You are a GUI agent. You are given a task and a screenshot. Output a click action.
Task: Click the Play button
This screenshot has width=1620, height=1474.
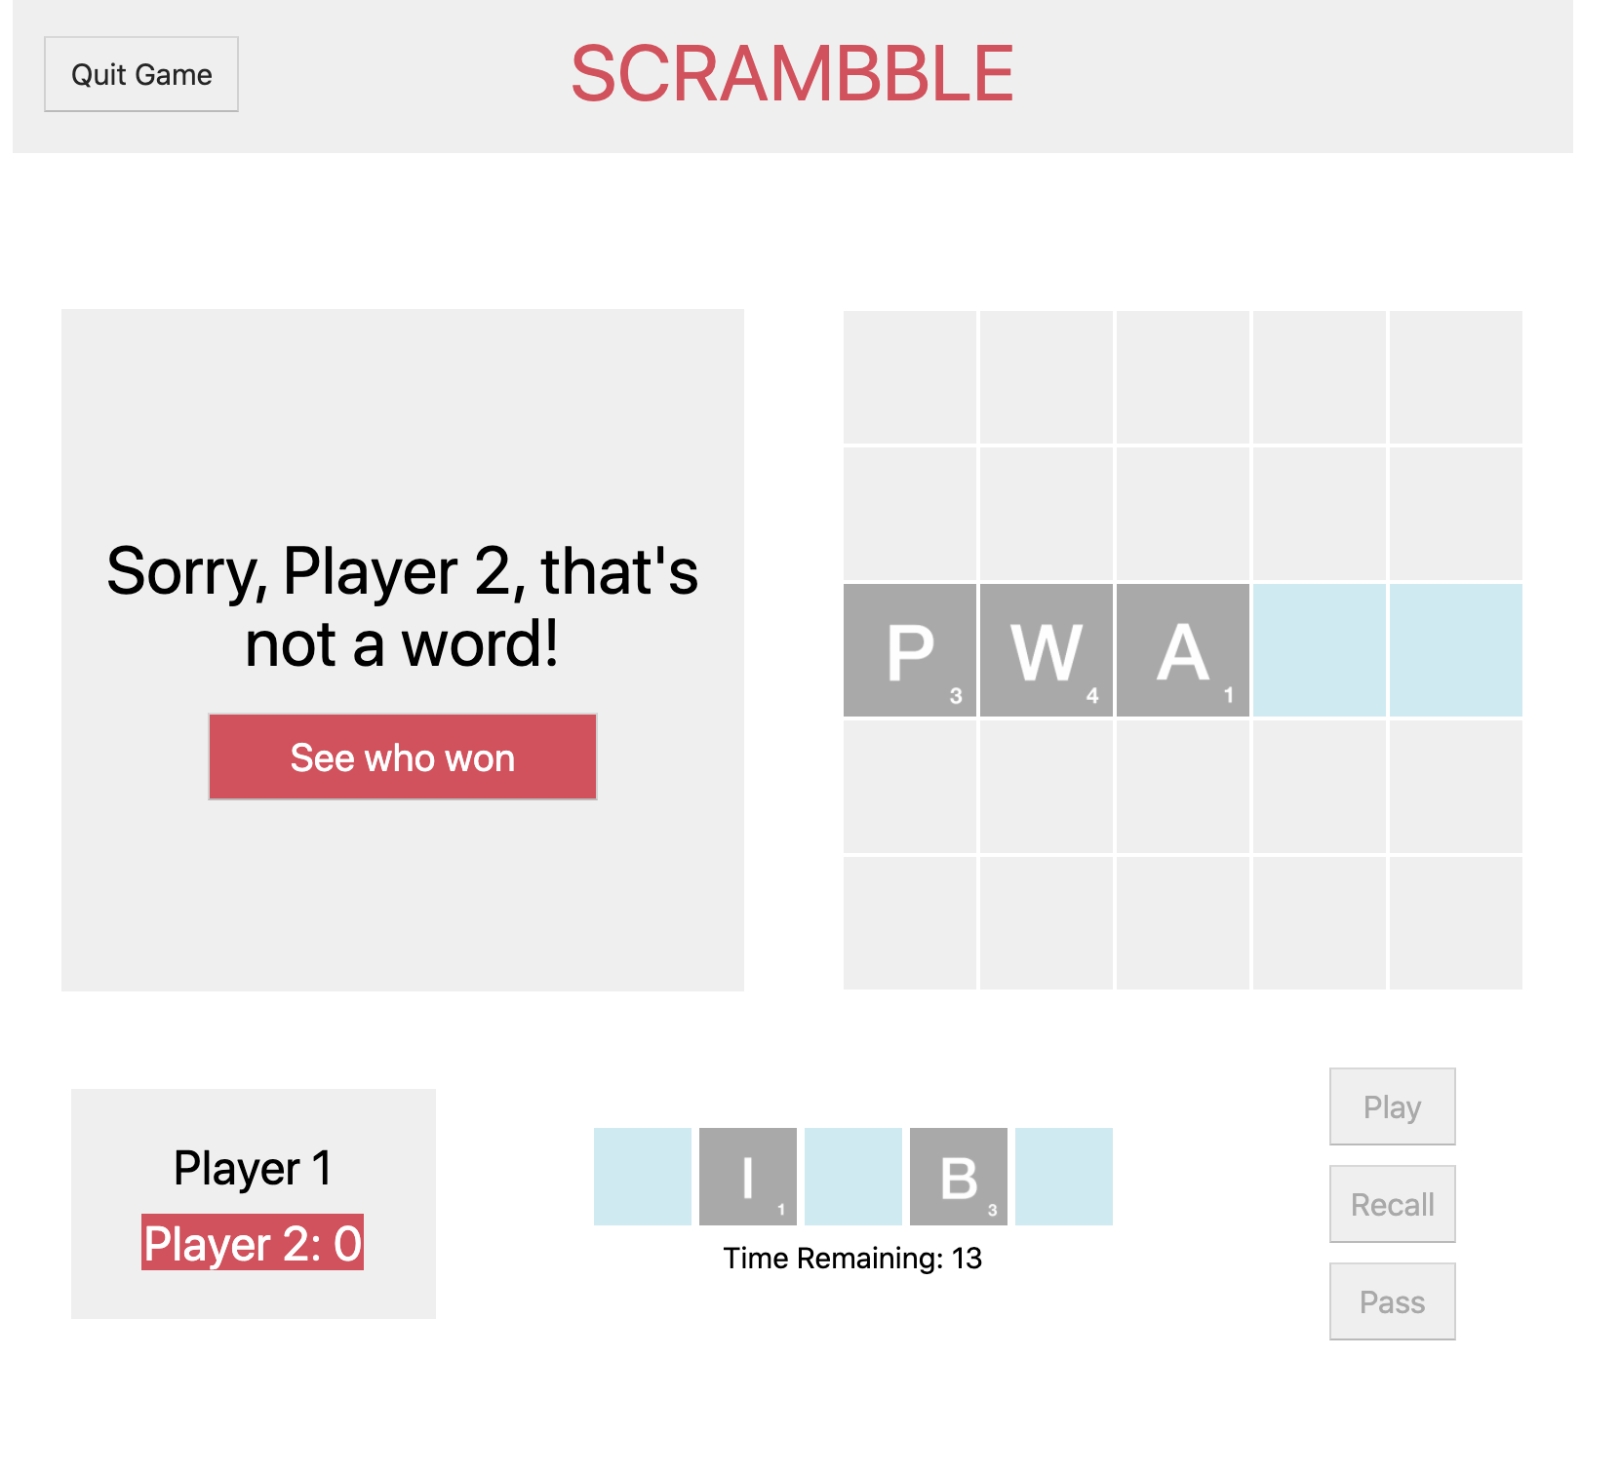pyautogui.click(x=1393, y=1106)
